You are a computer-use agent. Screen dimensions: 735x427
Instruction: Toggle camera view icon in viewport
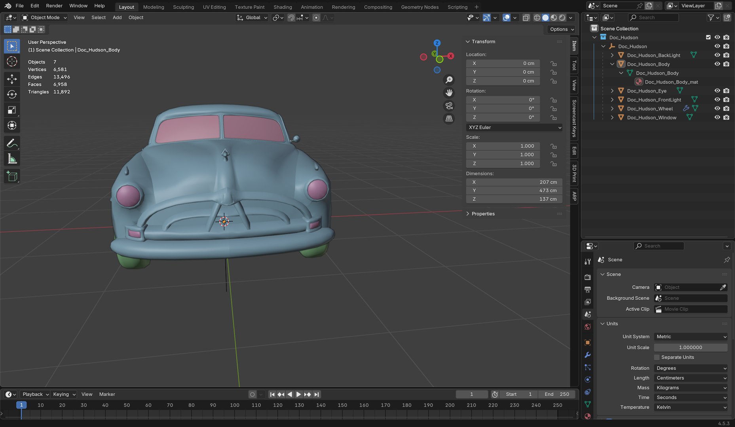coord(449,106)
